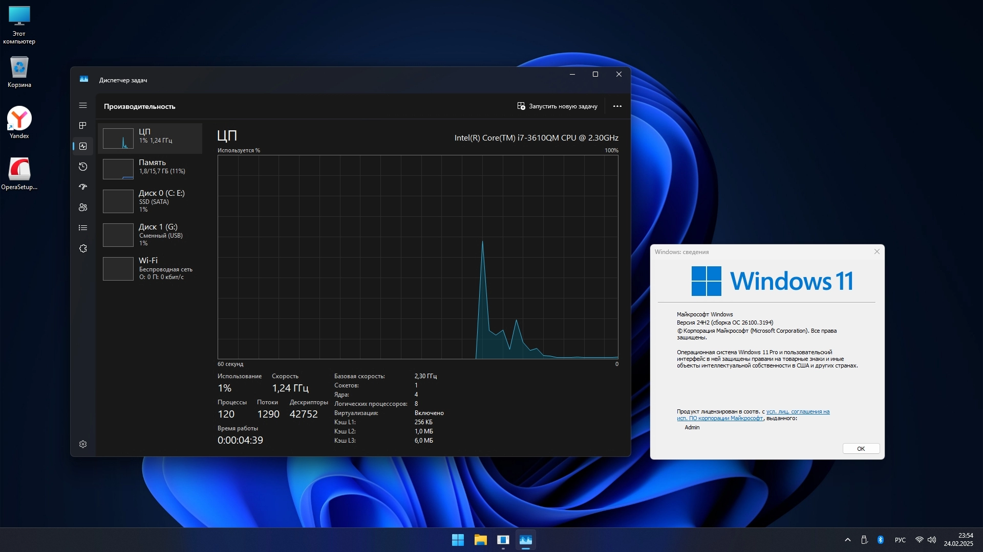The height and width of the screenshot is (552, 983).
Task: Select the Wi-Fi performance item
Action: coord(150,268)
